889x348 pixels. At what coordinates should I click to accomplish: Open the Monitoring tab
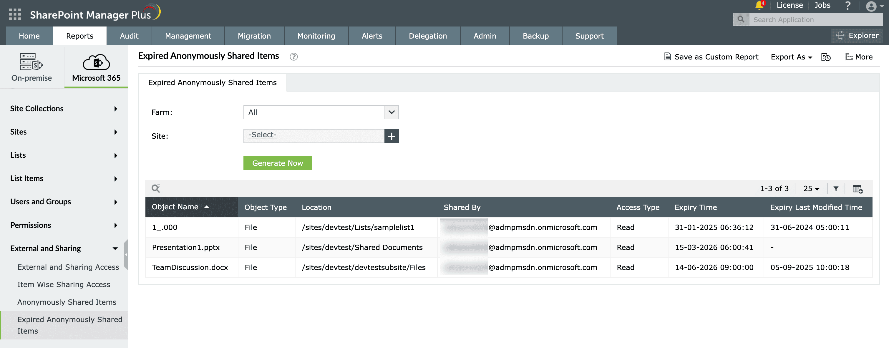[316, 36]
